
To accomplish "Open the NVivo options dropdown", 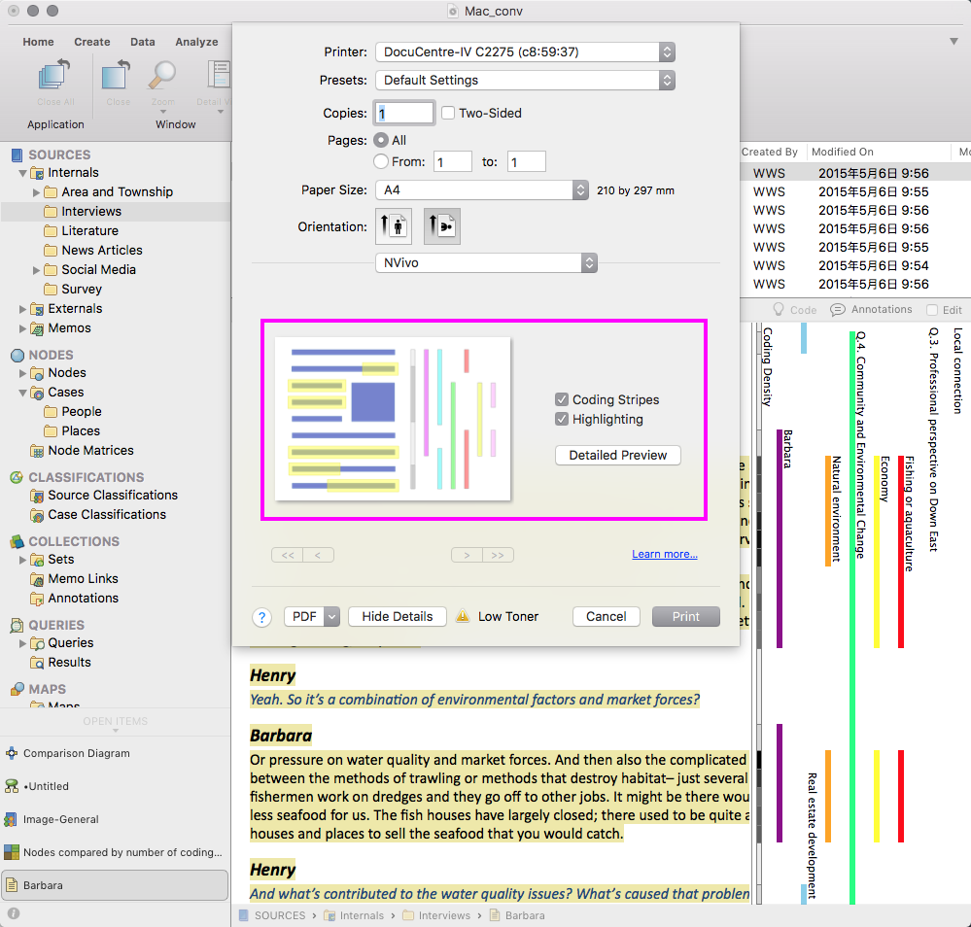I will [x=486, y=262].
